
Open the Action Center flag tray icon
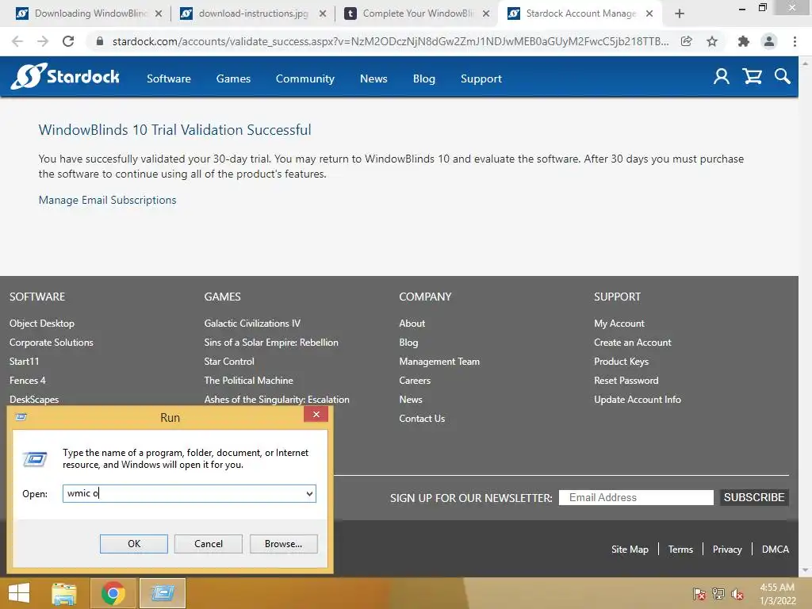coord(699,594)
